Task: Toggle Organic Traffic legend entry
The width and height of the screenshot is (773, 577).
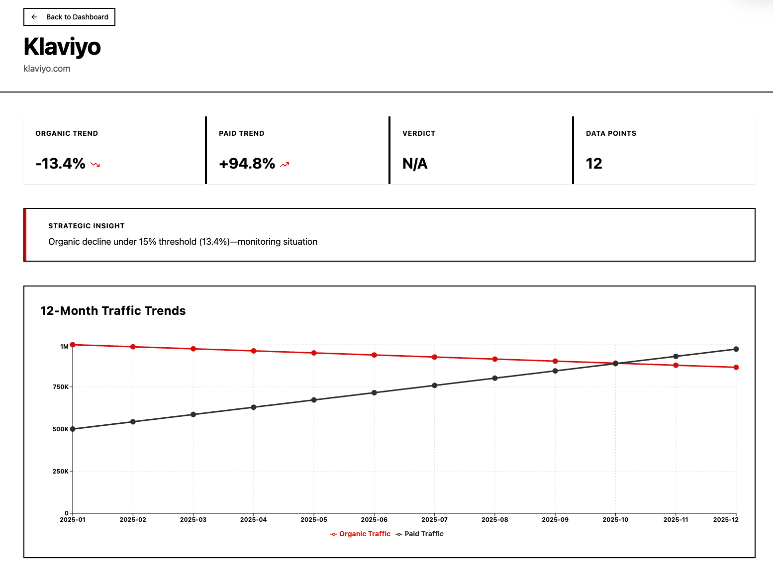Action: (360, 534)
